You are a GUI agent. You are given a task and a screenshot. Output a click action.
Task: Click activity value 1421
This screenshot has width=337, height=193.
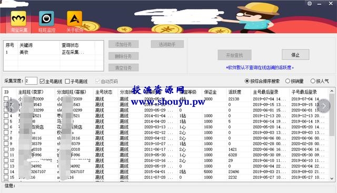tap(233, 149)
